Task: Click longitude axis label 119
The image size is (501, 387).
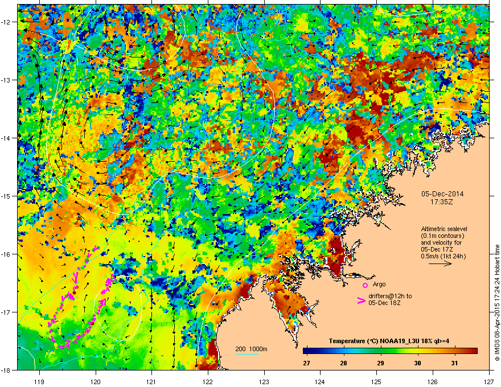Action: (40, 381)
